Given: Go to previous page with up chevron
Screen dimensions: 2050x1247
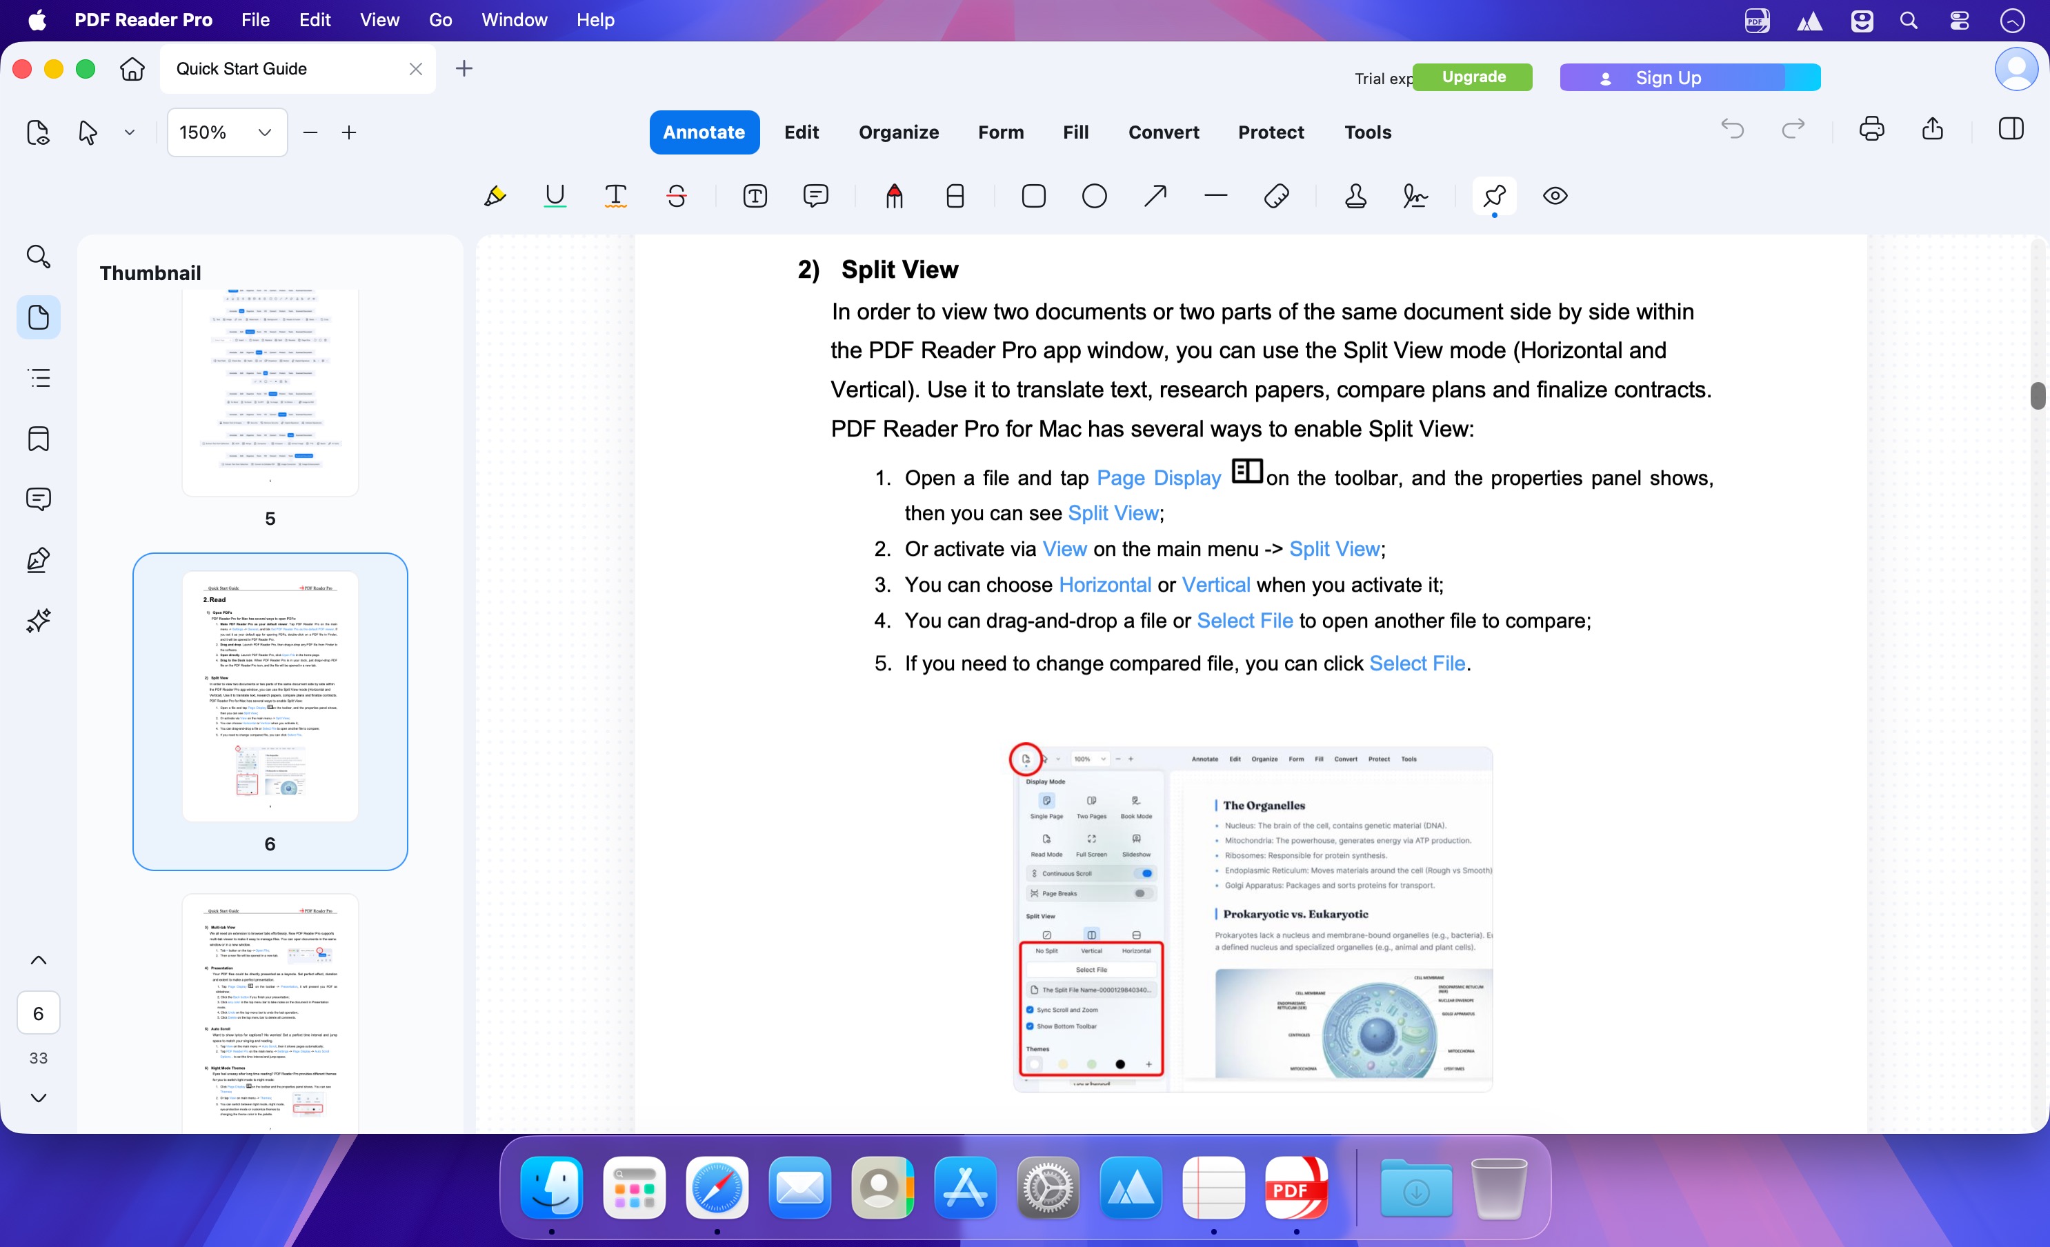Looking at the screenshot, I should 38,960.
